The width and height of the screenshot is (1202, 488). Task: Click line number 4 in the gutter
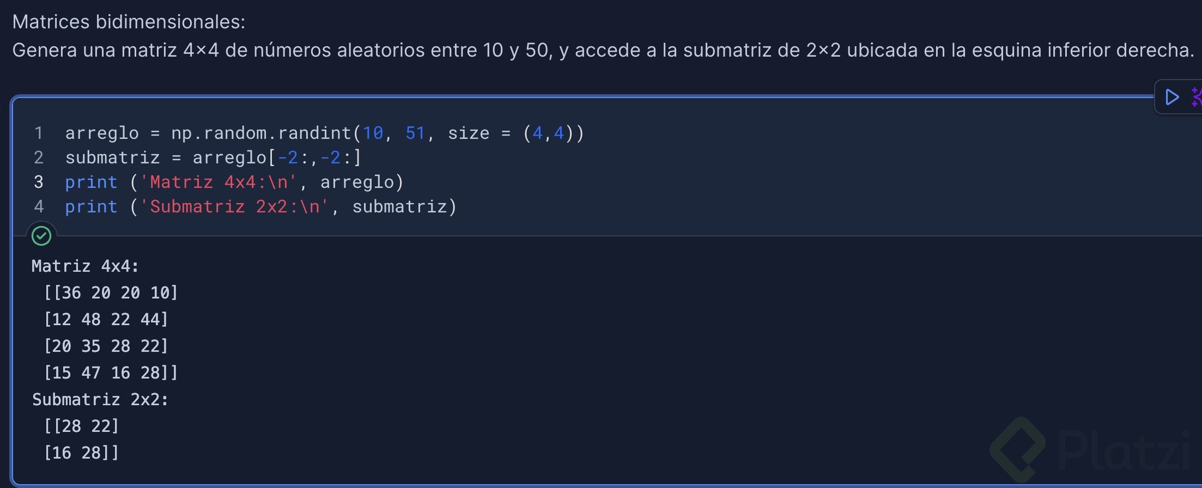pyautogui.click(x=39, y=206)
